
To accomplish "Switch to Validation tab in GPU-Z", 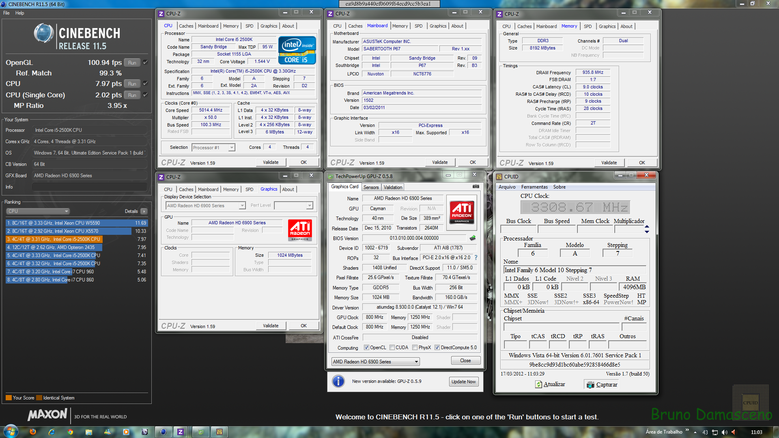I will (x=393, y=187).
